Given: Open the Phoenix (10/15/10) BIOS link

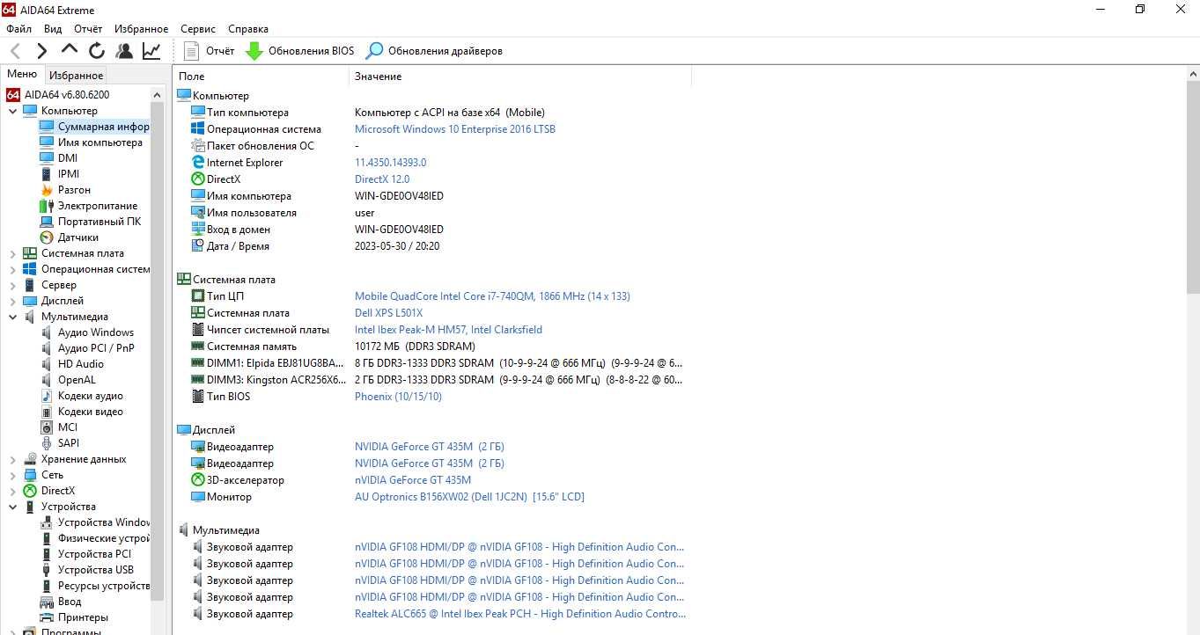Looking at the screenshot, I should click(x=398, y=396).
